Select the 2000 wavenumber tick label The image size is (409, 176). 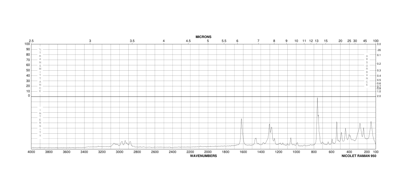[x=208, y=152]
